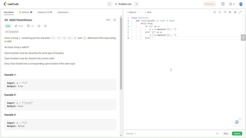Click the 'Example 3:' heading
The width and height of the screenshot is (246, 138).
[x=10, y=115]
